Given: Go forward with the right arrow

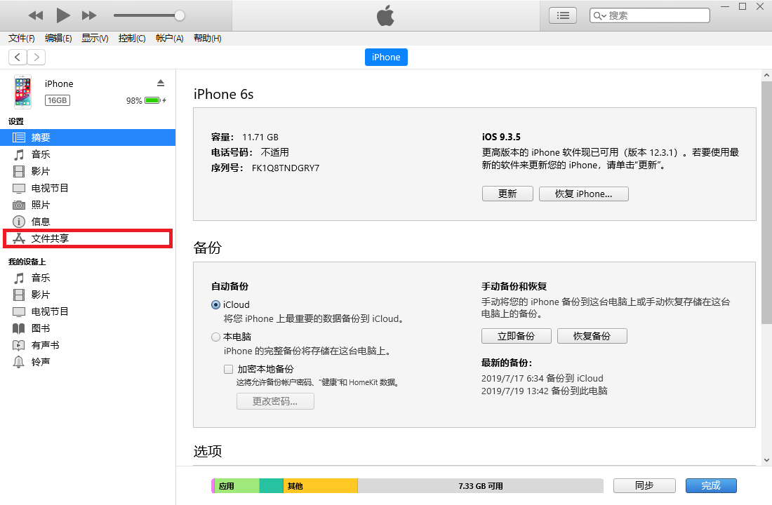Looking at the screenshot, I should [36, 57].
